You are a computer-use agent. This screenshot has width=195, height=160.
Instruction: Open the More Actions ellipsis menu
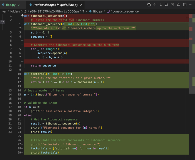[x=190, y=5]
